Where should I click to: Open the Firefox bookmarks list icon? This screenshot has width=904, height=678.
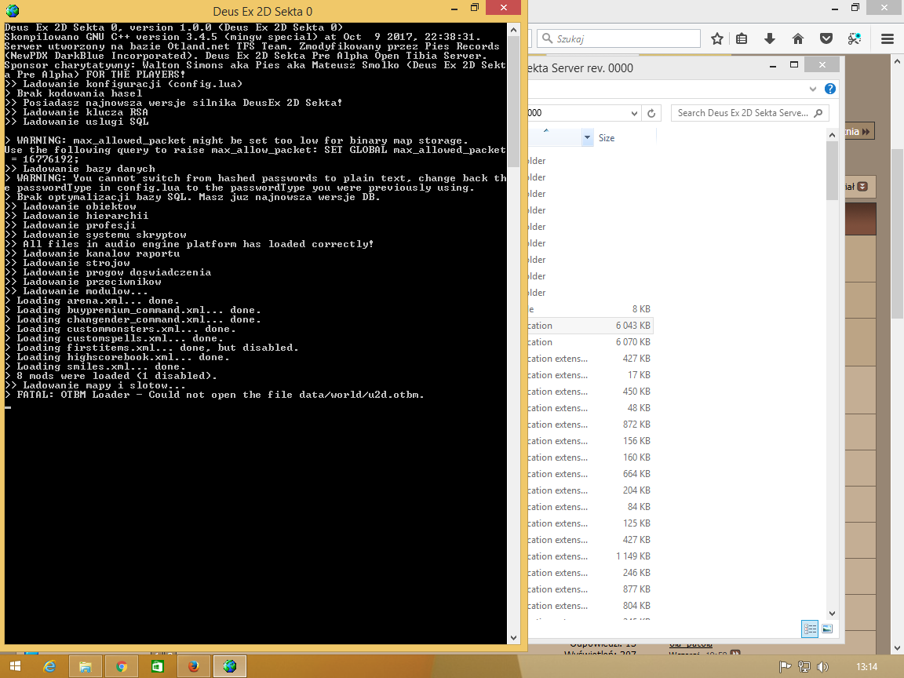point(742,38)
